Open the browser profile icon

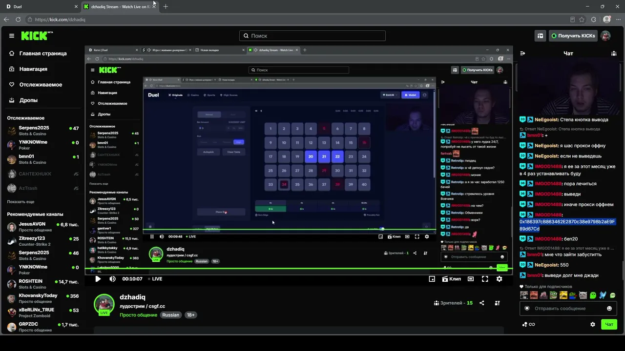click(607, 19)
